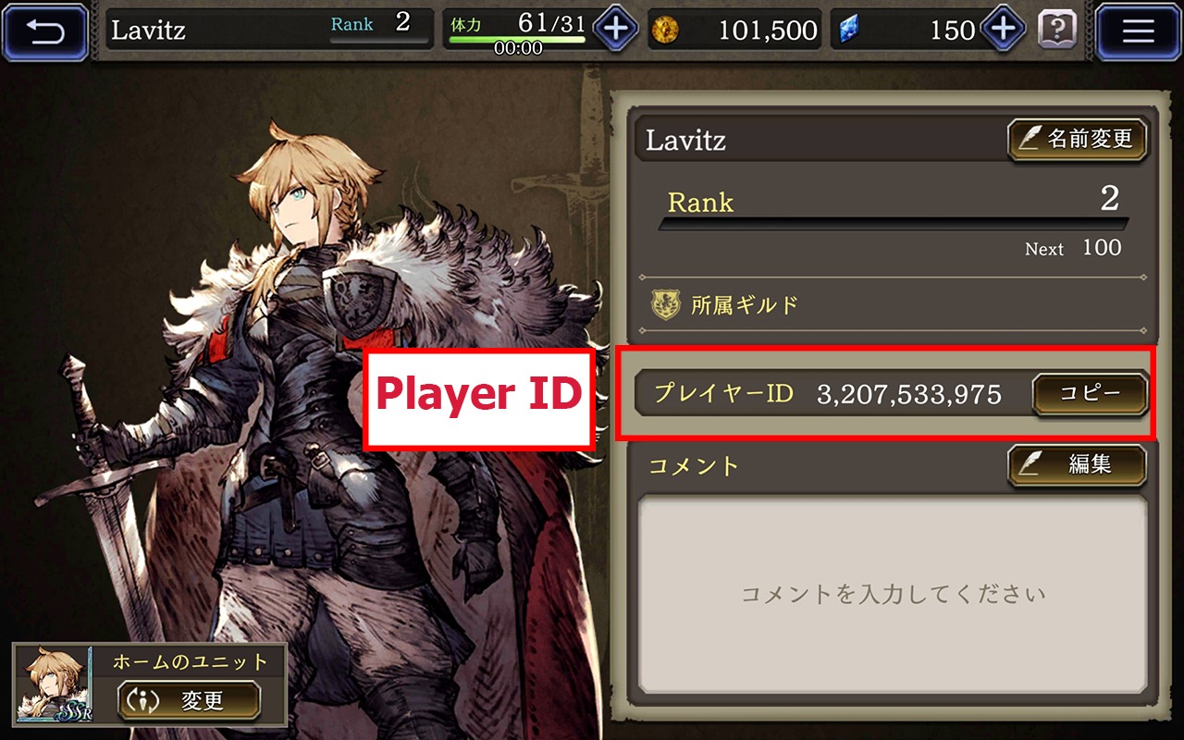Screen dimensions: 1184x740
Task: Tap the gold coin currency icon
Action: point(665,31)
